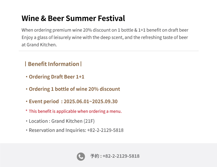Viewport: 217px width, 167px height.
Task: Click the Event period date line
Action: coord(72,101)
